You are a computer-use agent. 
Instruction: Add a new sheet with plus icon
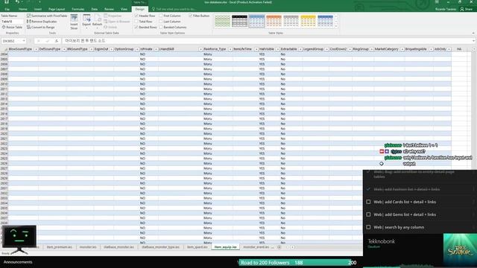(x=279, y=247)
